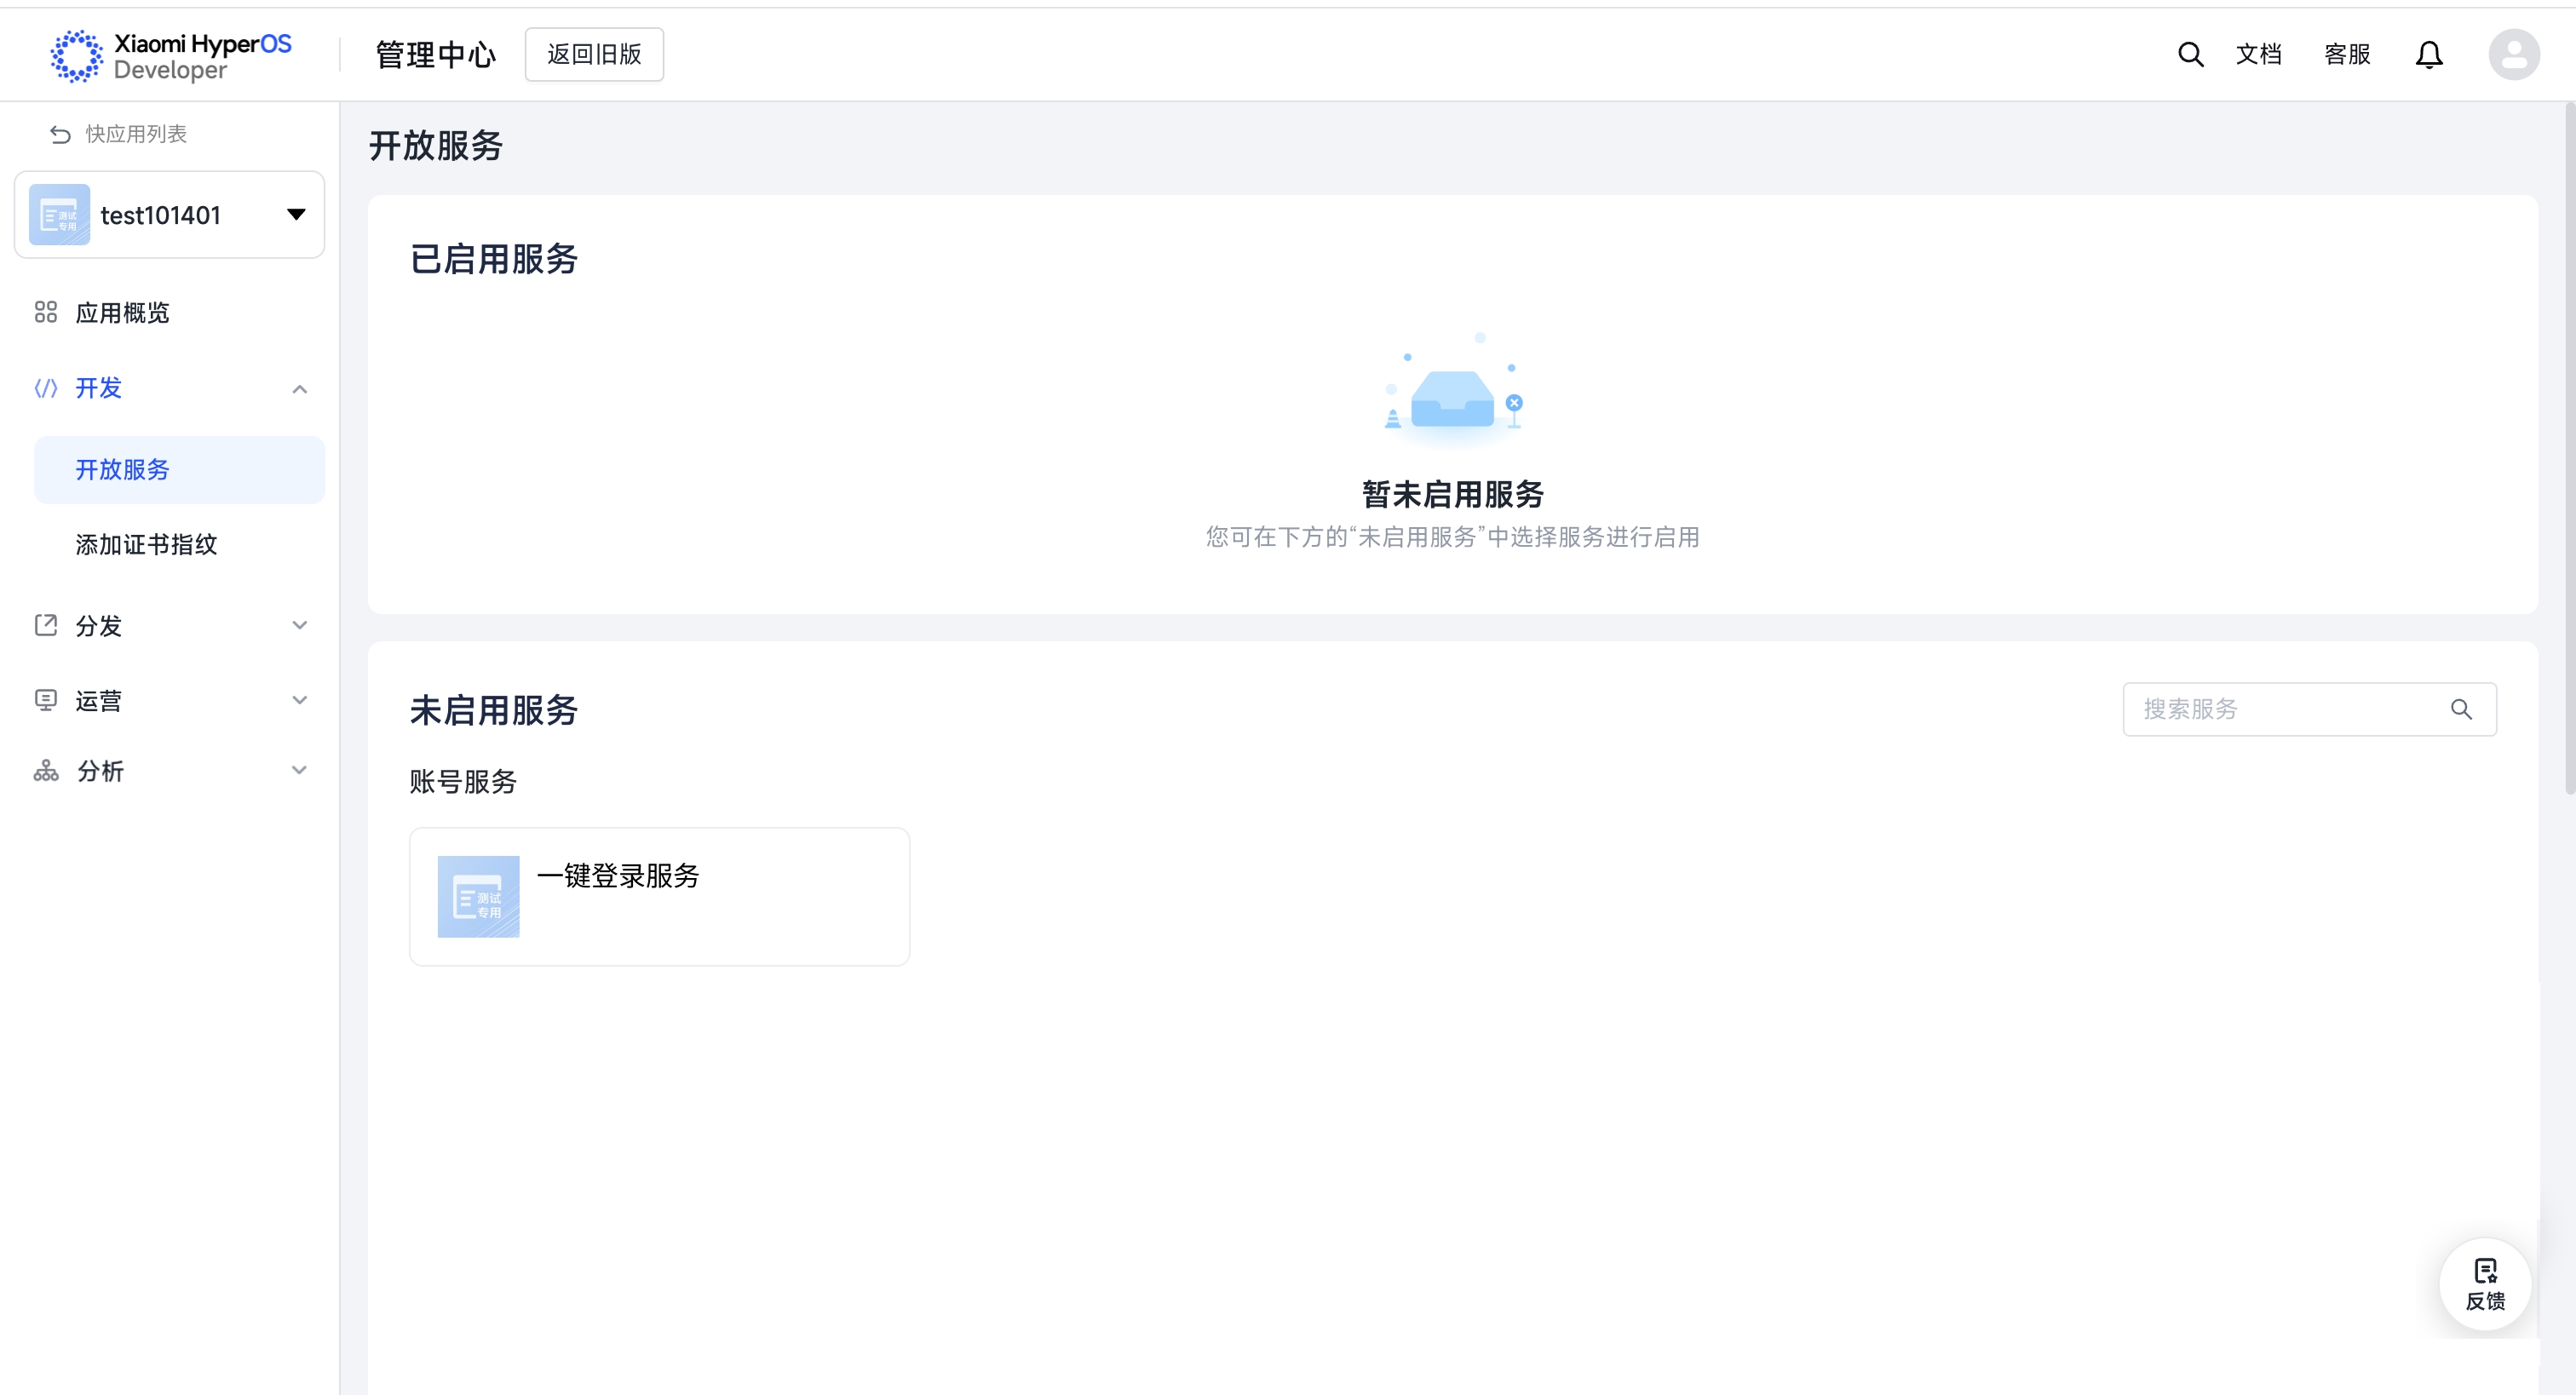Click the back arrow to quick app list
The width and height of the screenshot is (2576, 1395).
click(x=60, y=134)
